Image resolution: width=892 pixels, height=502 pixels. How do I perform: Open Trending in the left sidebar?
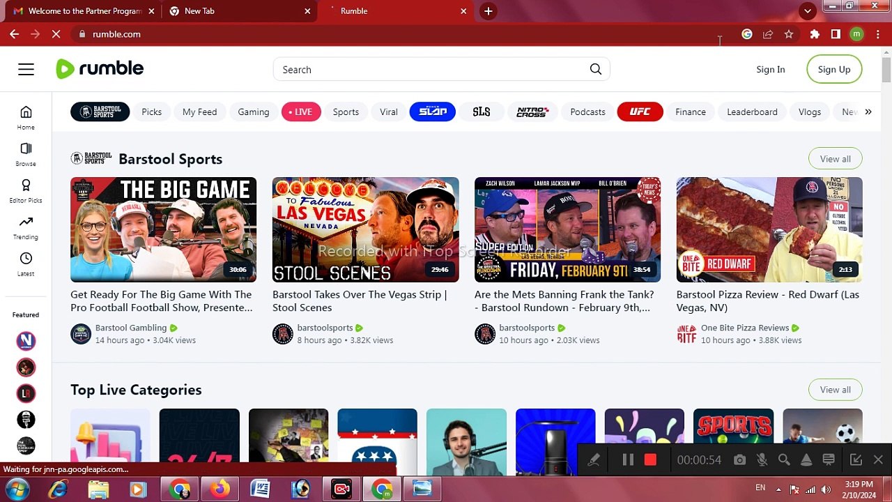tap(26, 227)
